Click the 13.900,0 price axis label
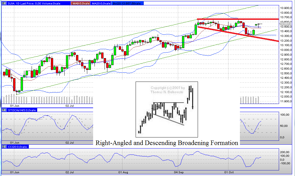295x176 pixels. click(286, 8)
